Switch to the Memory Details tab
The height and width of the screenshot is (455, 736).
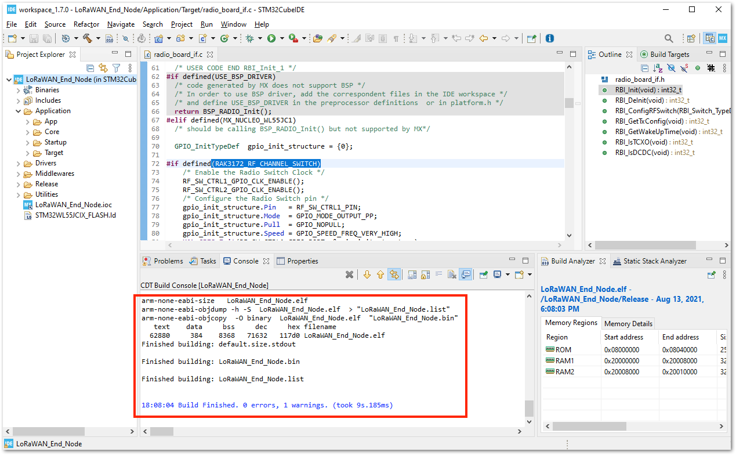pyautogui.click(x=628, y=324)
